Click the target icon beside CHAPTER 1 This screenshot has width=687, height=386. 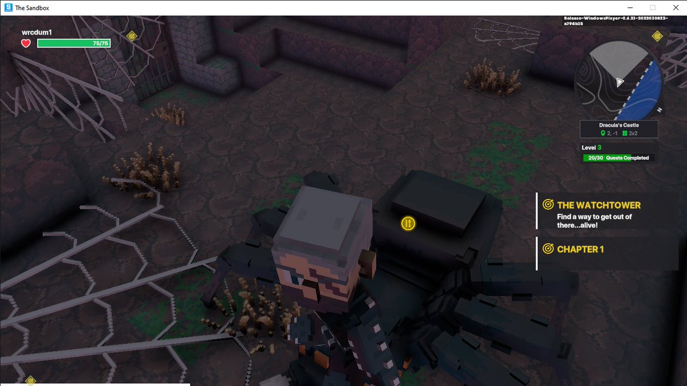tap(548, 249)
